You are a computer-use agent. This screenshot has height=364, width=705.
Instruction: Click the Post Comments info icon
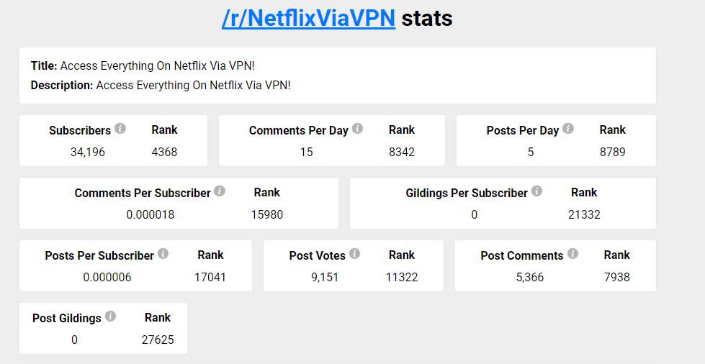(572, 254)
